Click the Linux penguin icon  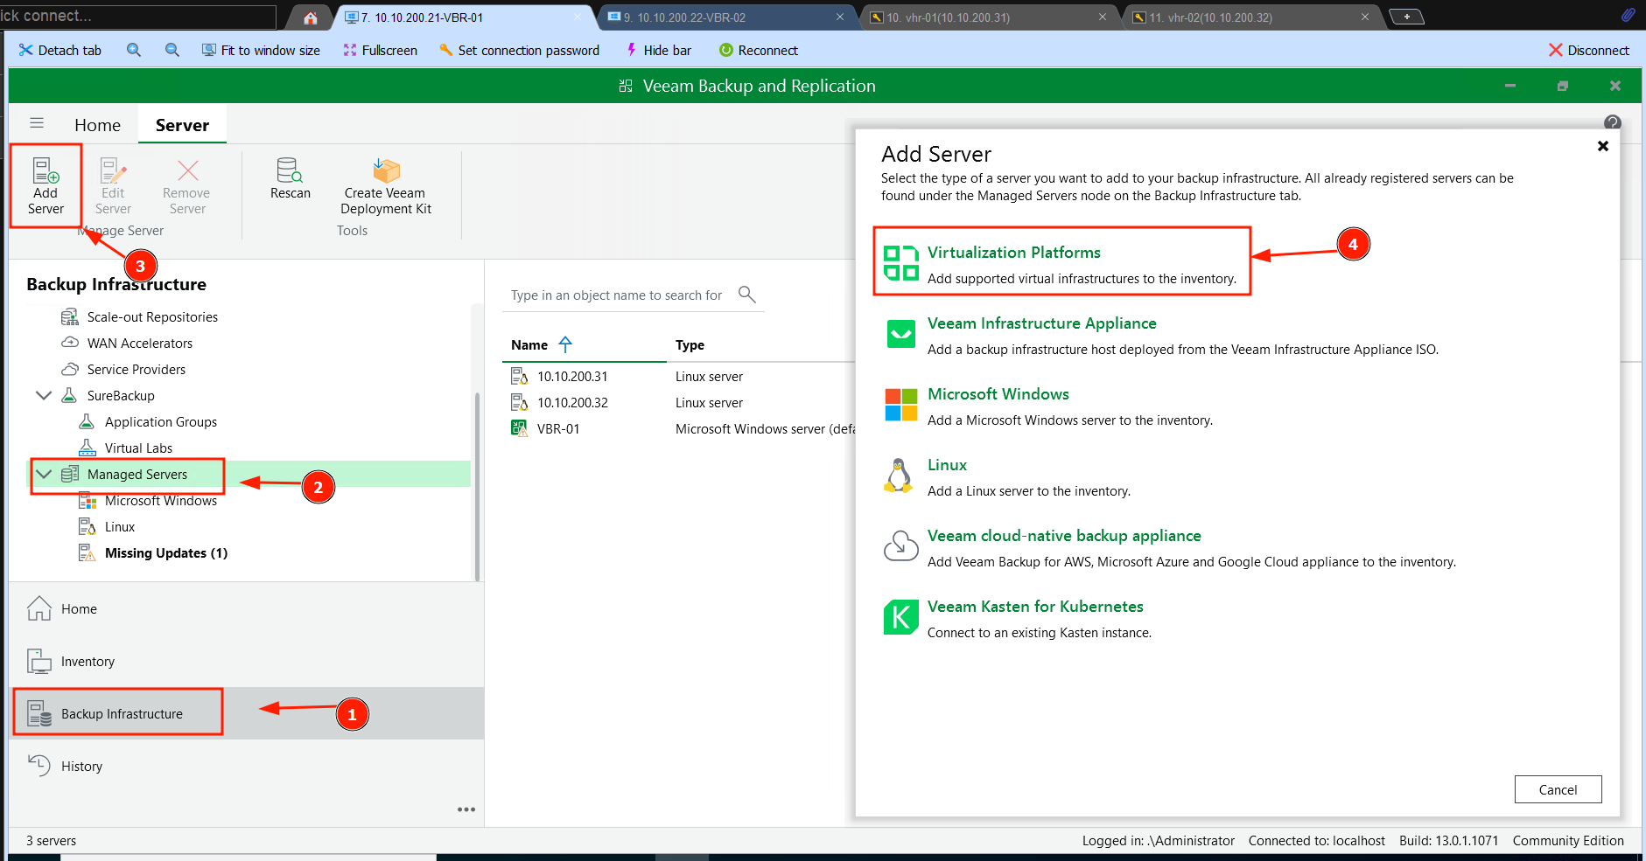click(899, 476)
